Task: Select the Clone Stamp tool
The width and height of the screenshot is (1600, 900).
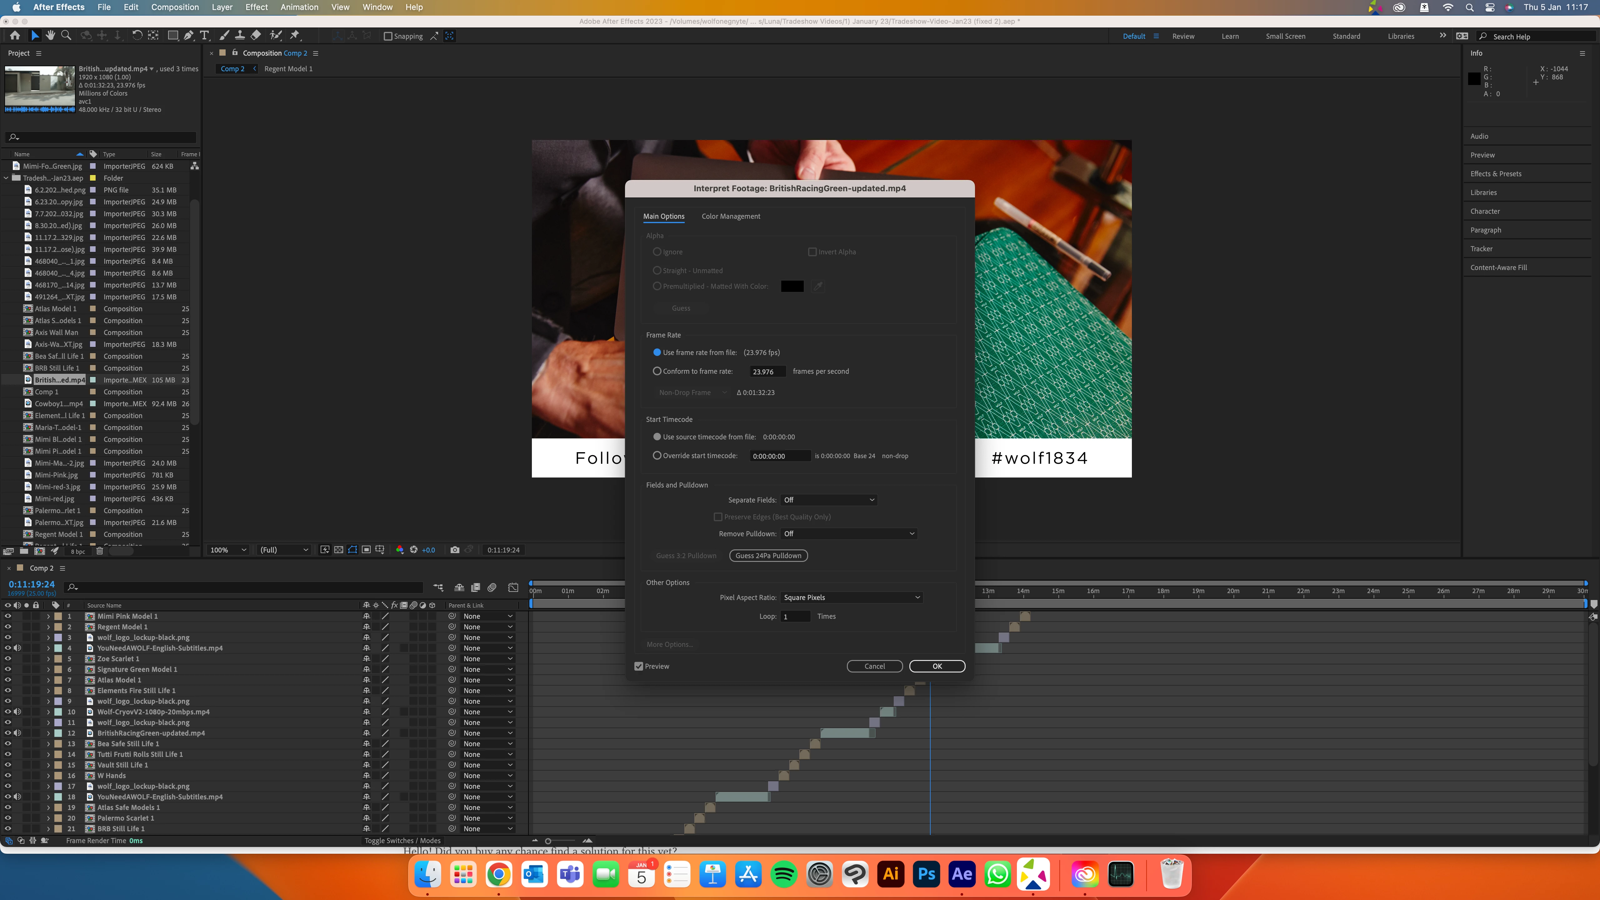Action: tap(240, 35)
